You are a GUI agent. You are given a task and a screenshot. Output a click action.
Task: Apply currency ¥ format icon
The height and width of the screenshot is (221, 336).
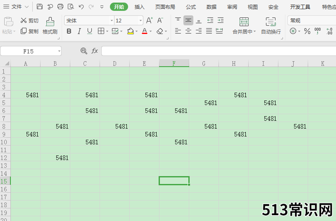pyautogui.click(x=293, y=31)
